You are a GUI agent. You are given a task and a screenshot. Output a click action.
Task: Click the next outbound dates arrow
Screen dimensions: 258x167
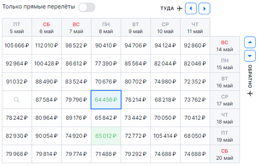(x=204, y=8)
